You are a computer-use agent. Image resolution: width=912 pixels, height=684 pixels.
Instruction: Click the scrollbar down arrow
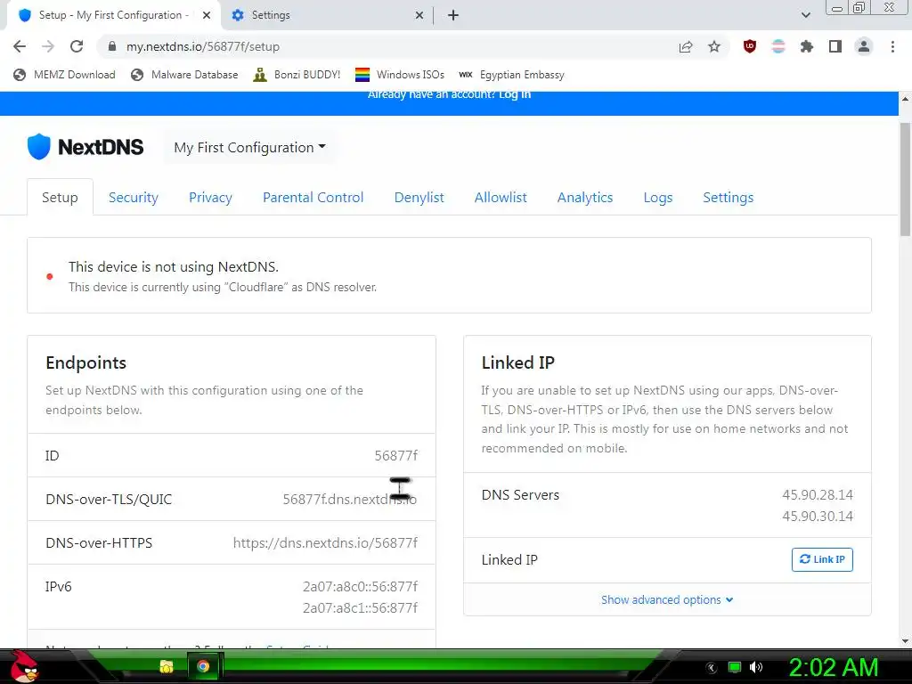point(905,641)
